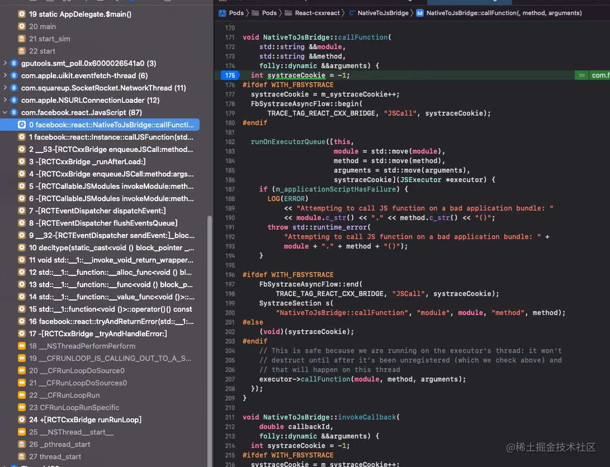Select frame 18 __NSThreadPerformPerform
The width and height of the screenshot is (610, 467).
pyautogui.click(x=77, y=346)
